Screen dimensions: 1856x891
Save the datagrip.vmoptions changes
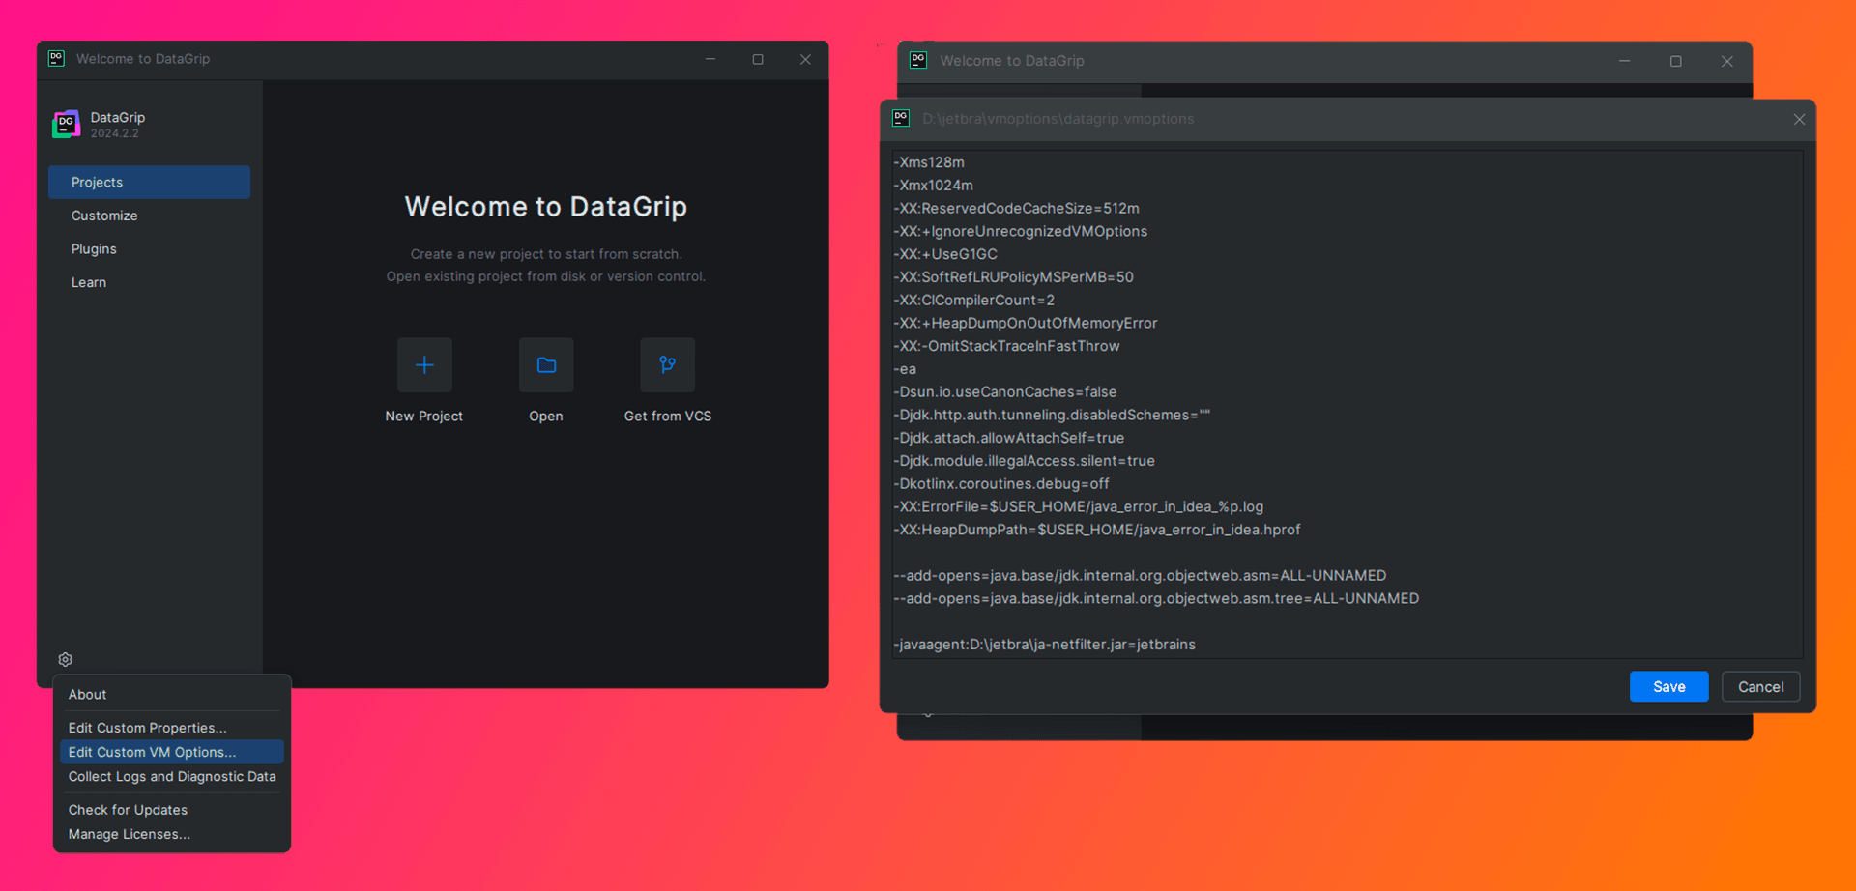coord(1668,686)
